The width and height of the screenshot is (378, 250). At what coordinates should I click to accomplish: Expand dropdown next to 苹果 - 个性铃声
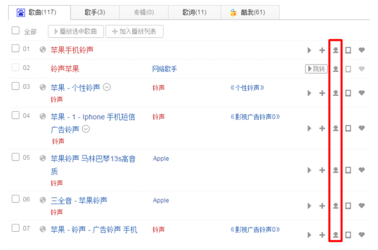pos(107,87)
